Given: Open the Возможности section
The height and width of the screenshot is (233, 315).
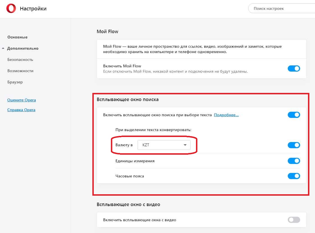Looking at the screenshot, I should click(20, 71).
